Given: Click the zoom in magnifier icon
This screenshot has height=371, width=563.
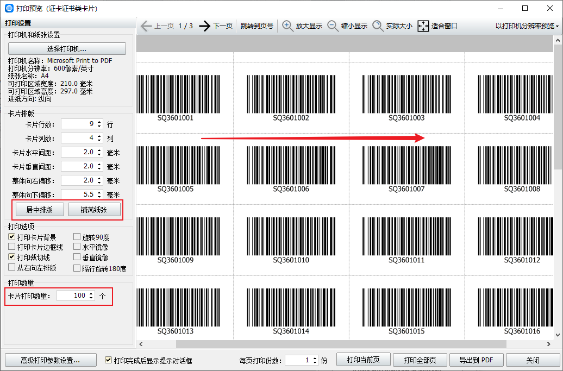Looking at the screenshot, I should pos(287,26).
